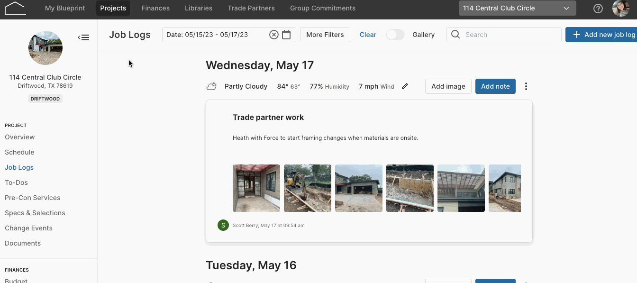This screenshot has height=283, width=637.
Task: Open the house front driveway photo thumbnail
Action: click(359, 188)
